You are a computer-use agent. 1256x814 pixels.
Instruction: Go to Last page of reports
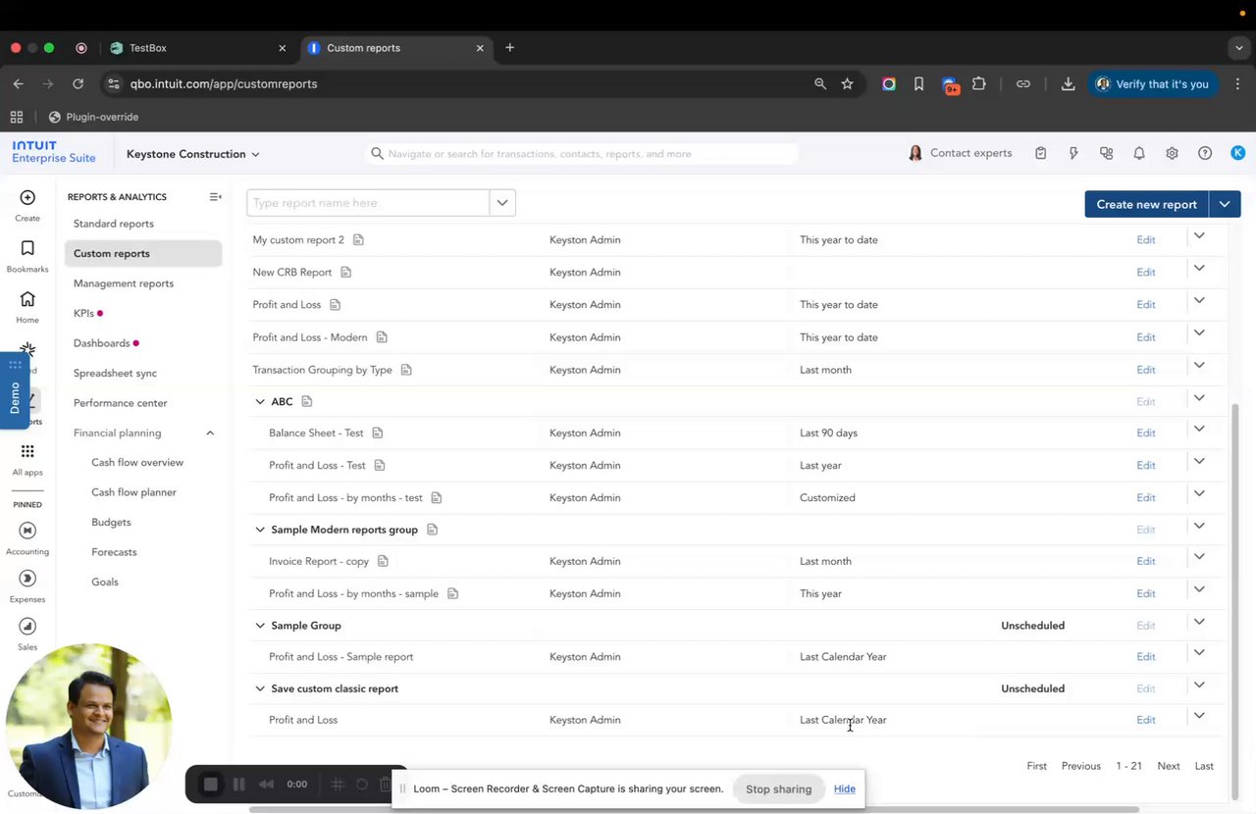(1204, 766)
